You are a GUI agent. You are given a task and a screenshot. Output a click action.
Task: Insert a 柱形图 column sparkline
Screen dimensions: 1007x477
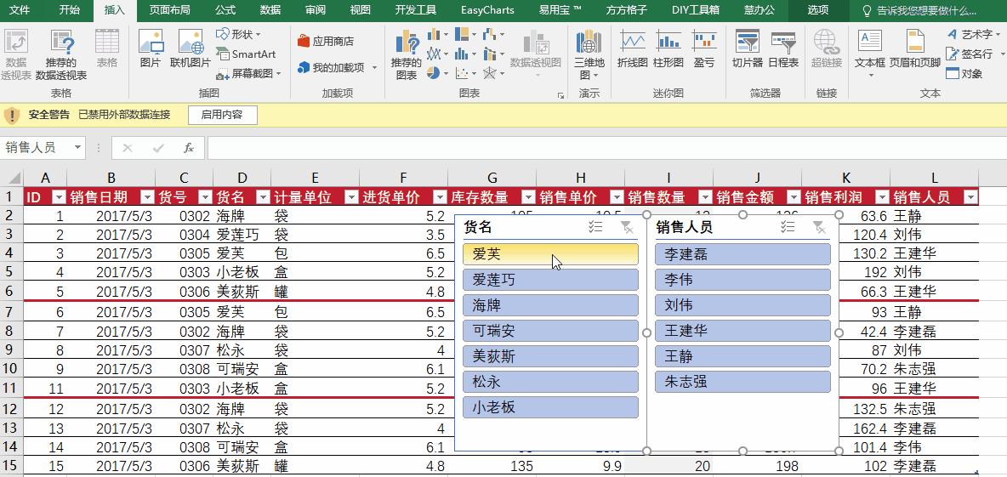pyautogui.click(x=668, y=49)
